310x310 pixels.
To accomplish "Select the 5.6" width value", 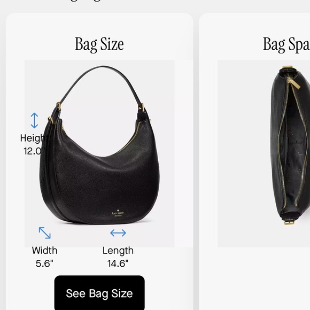I will tap(44, 263).
